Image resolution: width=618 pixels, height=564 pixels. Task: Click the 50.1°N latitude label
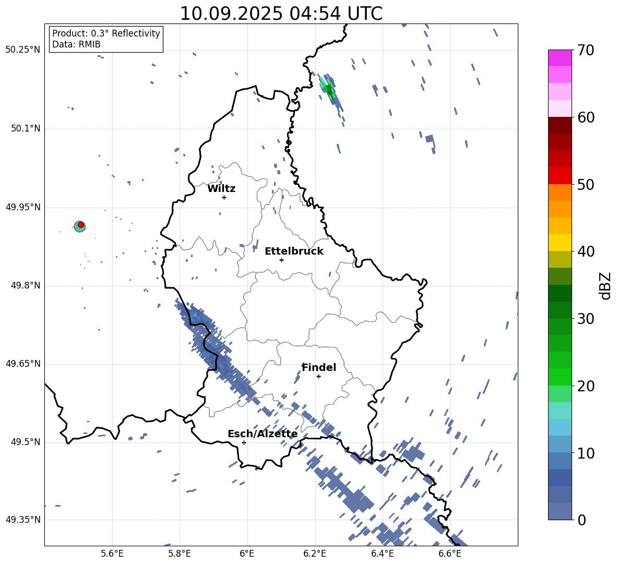(x=25, y=128)
